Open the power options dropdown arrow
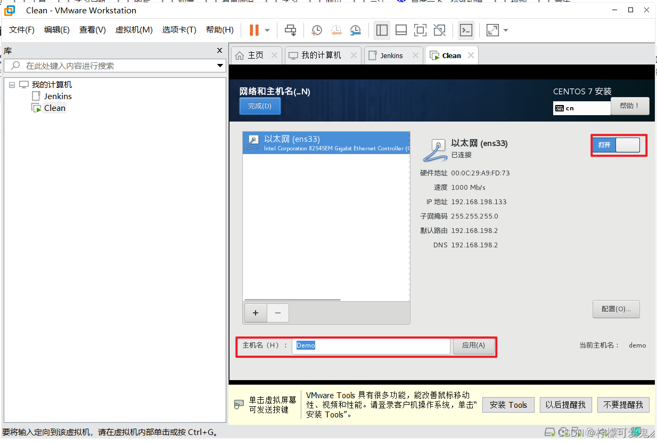The width and height of the screenshot is (657, 443). click(x=267, y=30)
